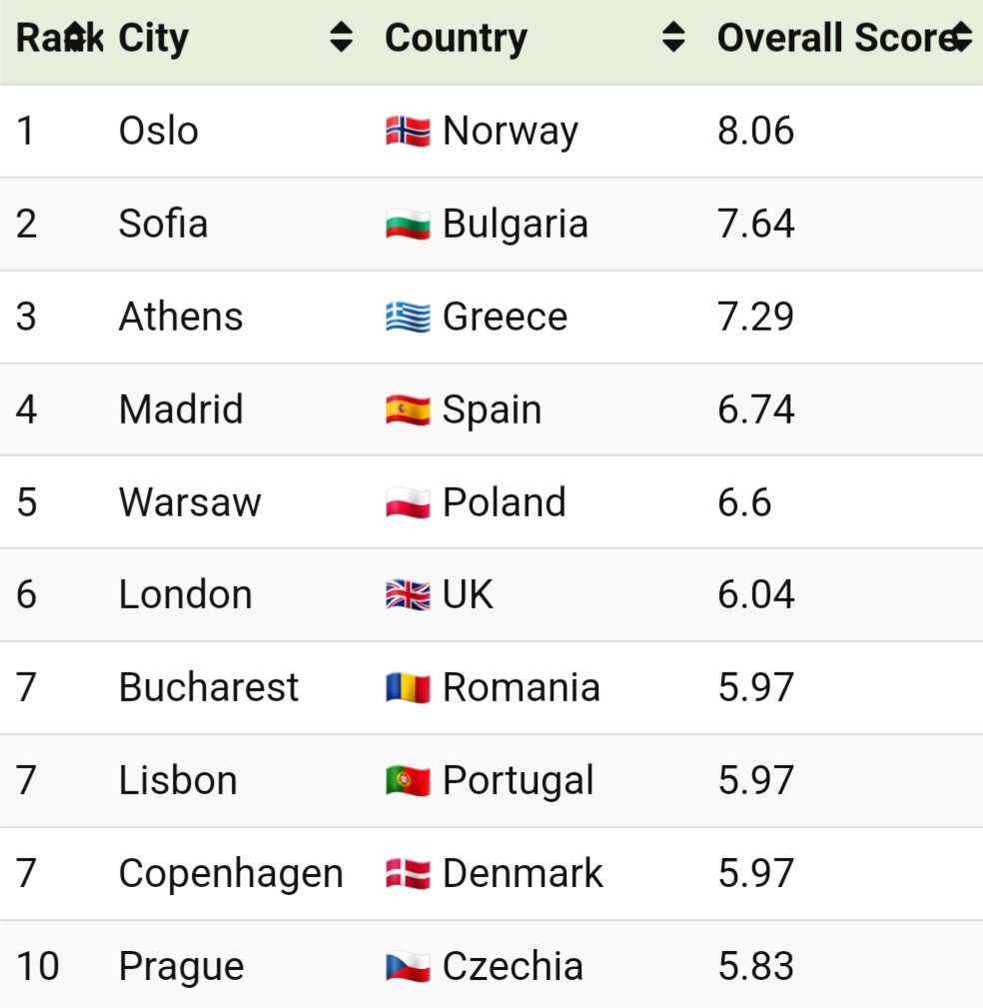Click the Greece flag icon

click(x=408, y=317)
